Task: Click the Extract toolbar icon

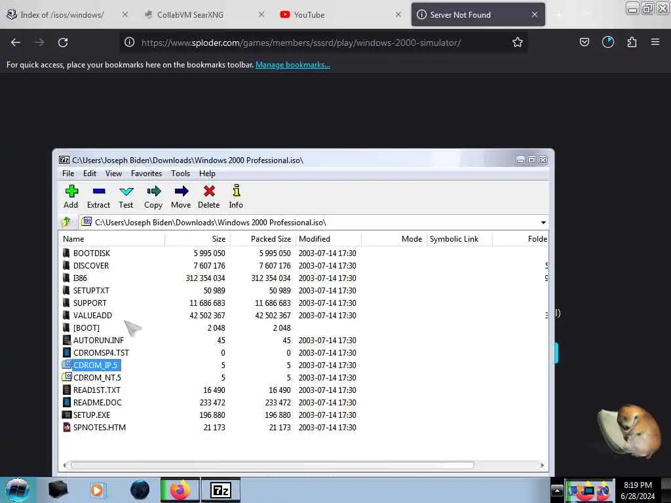Action: [98, 196]
